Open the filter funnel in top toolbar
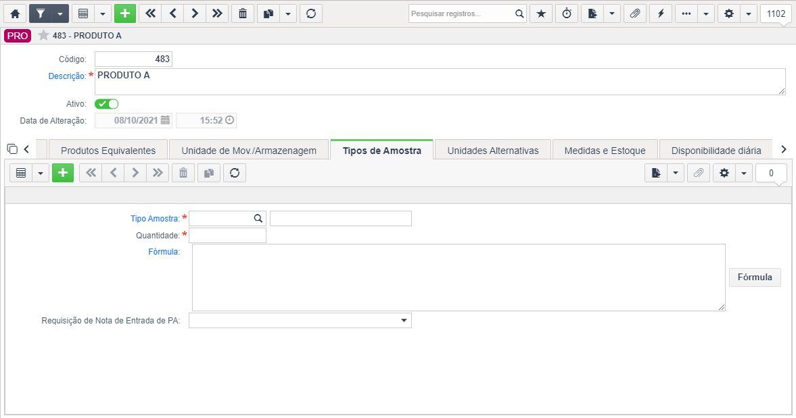 [40, 14]
